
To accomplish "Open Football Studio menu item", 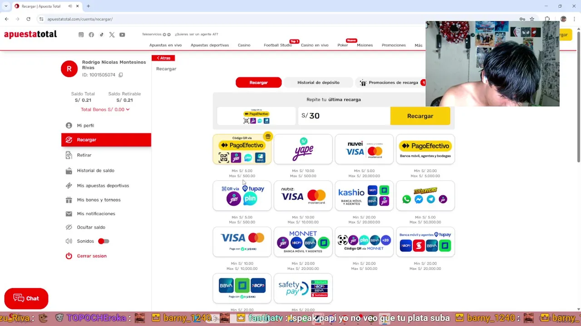I will [x=278, y=45].
